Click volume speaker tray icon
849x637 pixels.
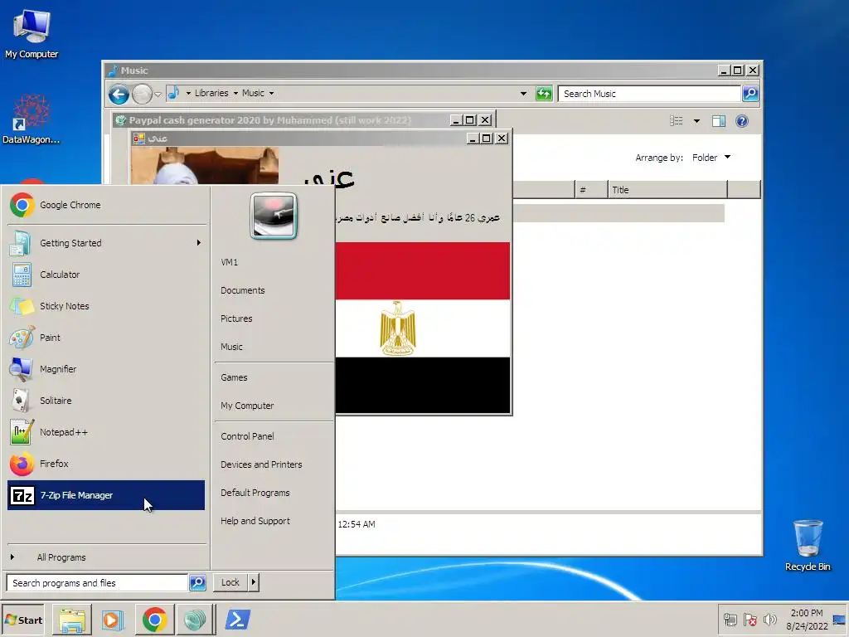point(769,620)
